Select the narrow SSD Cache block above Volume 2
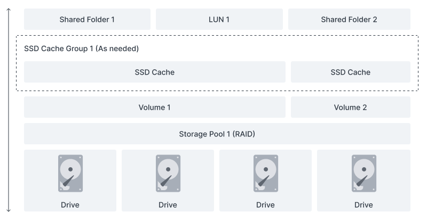The image size is (427, 220). [x=351, y=72]
